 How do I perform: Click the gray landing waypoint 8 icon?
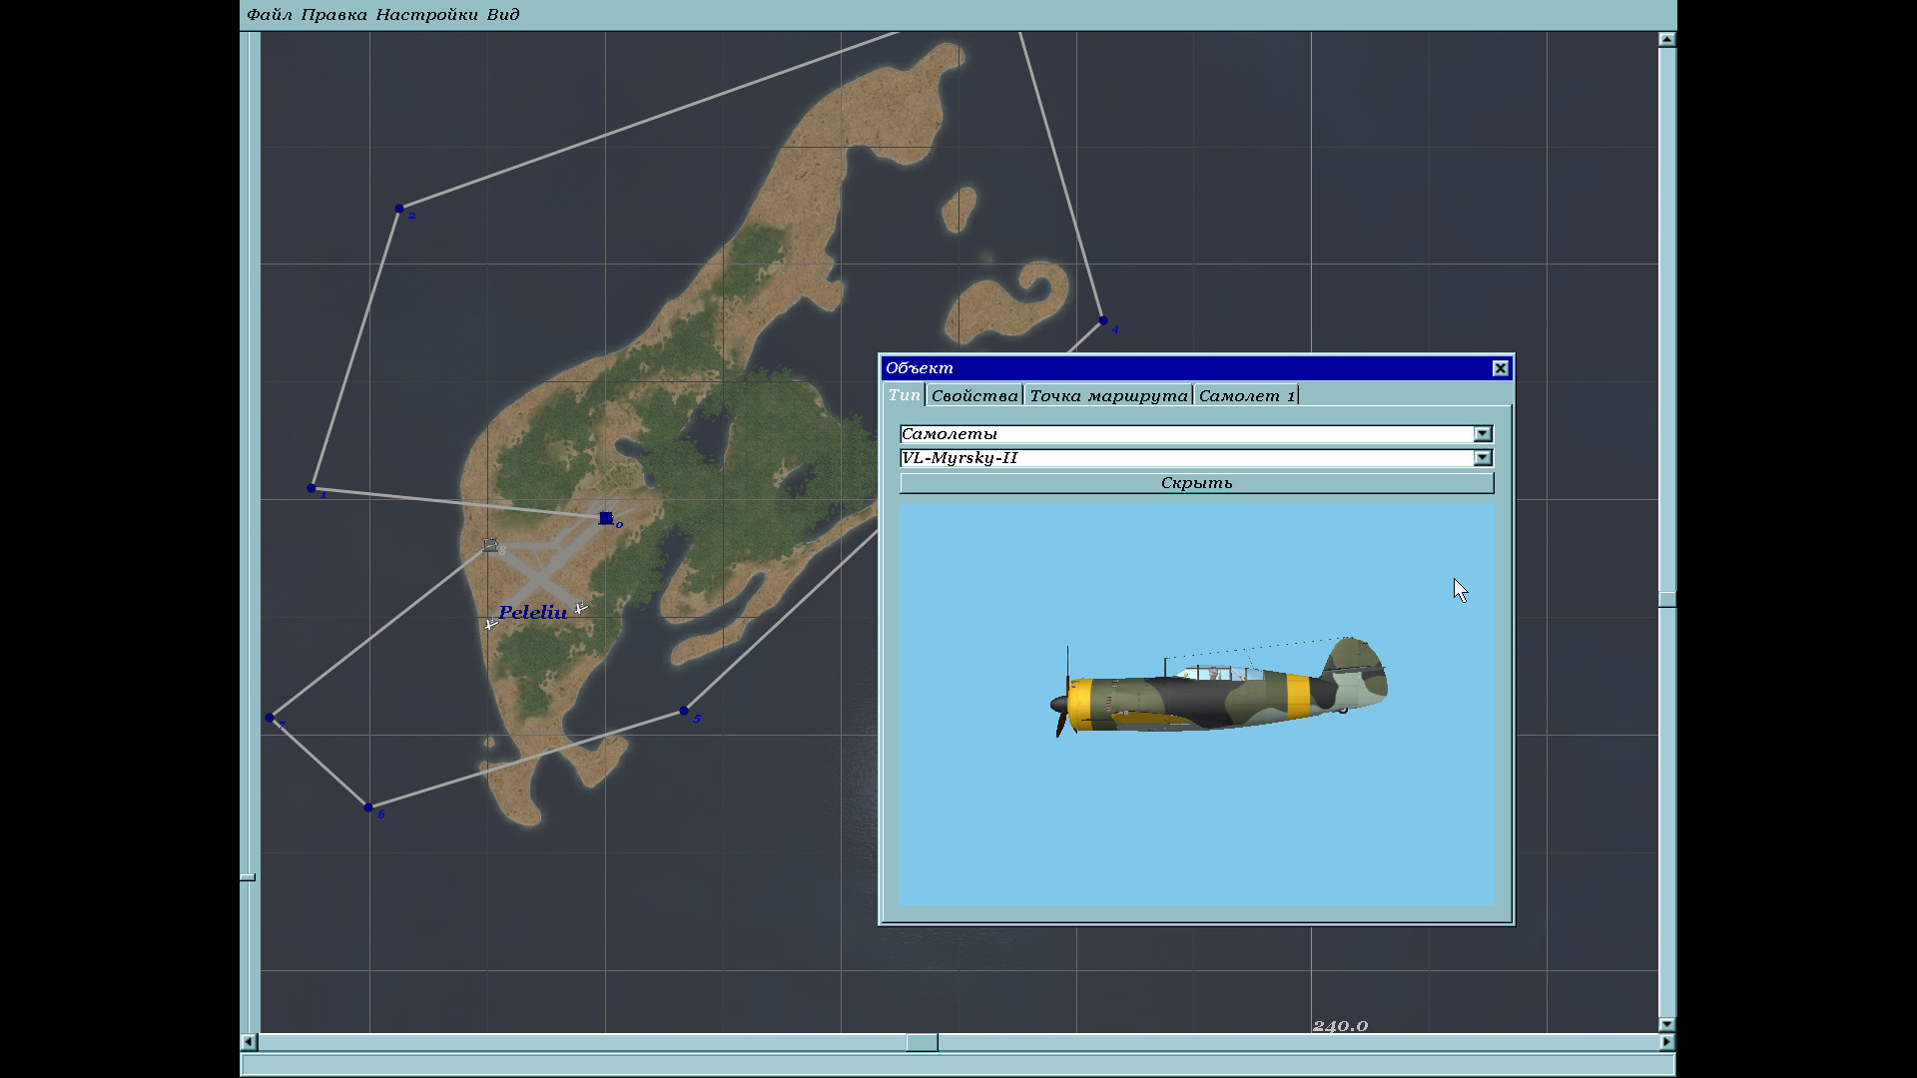(x=490, y=545)
